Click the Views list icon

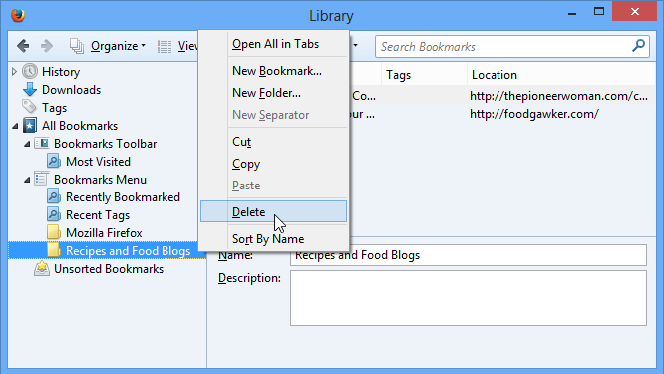coord(165,46)
